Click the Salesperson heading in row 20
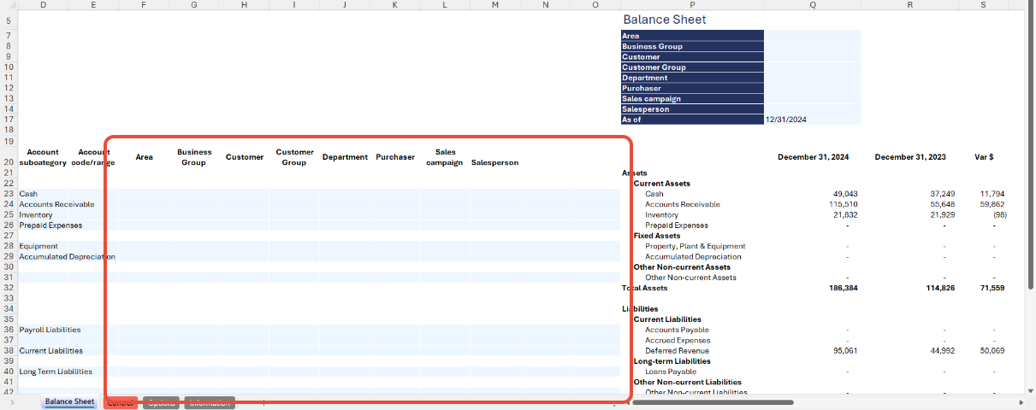 tap(494, 162)
